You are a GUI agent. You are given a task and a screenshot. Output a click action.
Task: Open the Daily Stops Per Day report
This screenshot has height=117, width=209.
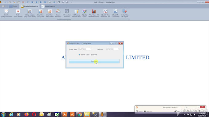[x=18, y=13]
